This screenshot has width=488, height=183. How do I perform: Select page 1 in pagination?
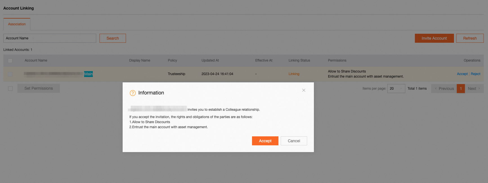(461, 89)
